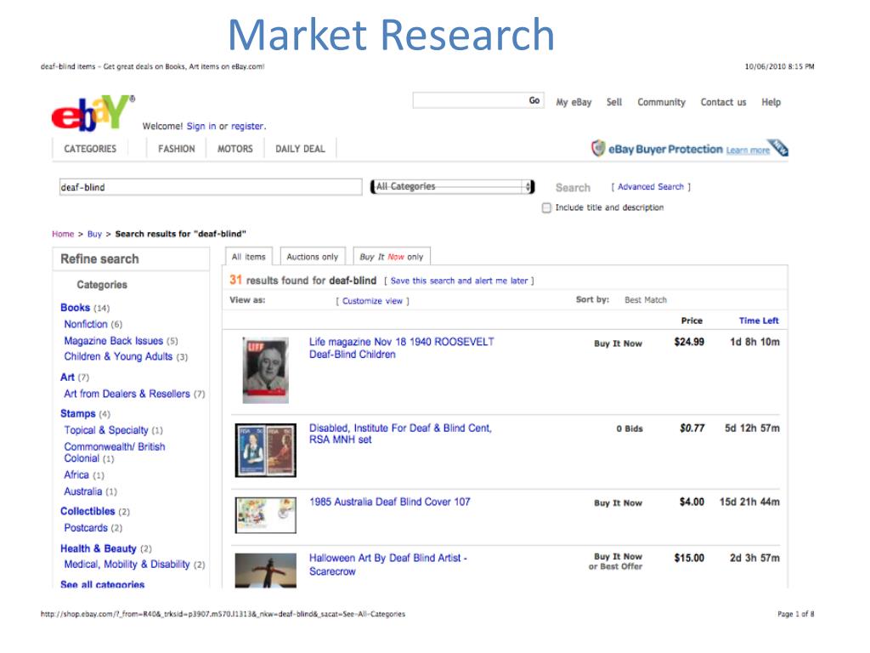
Task: Open Disabled, Institute For Deaf & Blind listing
Action: coord(401,434)
